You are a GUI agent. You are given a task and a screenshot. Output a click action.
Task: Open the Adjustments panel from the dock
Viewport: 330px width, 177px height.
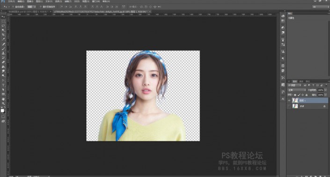(x=283, y=28)
